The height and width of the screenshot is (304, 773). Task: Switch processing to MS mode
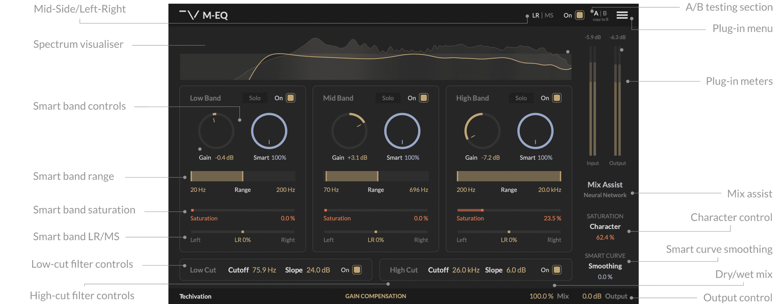(549, 15)
